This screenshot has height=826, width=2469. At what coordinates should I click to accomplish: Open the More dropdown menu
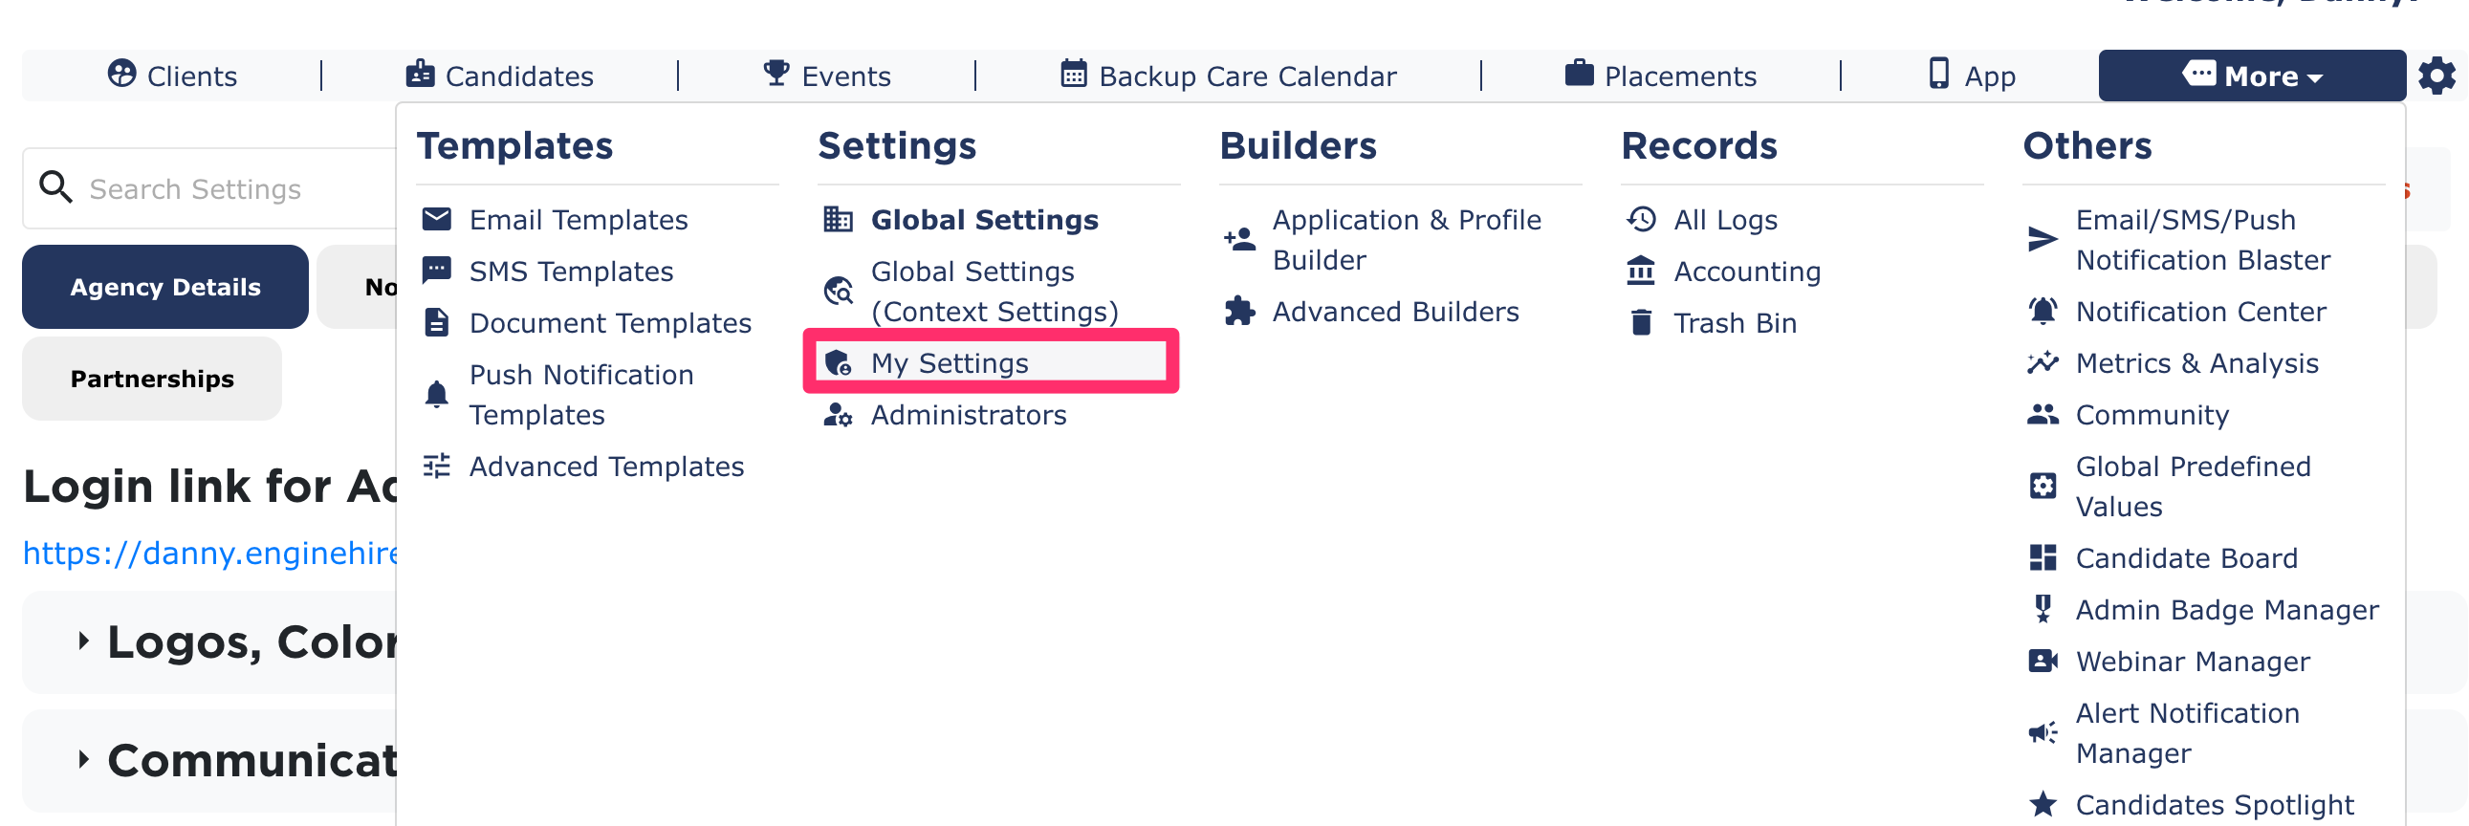pyautogui.click(x=2251, y=76)
